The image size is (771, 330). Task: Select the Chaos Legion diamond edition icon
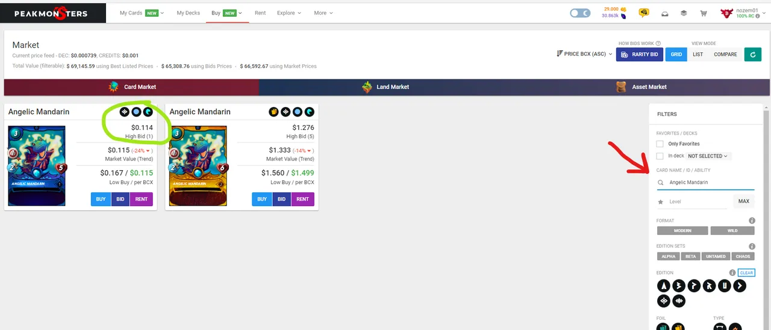[x=664, y=301]
